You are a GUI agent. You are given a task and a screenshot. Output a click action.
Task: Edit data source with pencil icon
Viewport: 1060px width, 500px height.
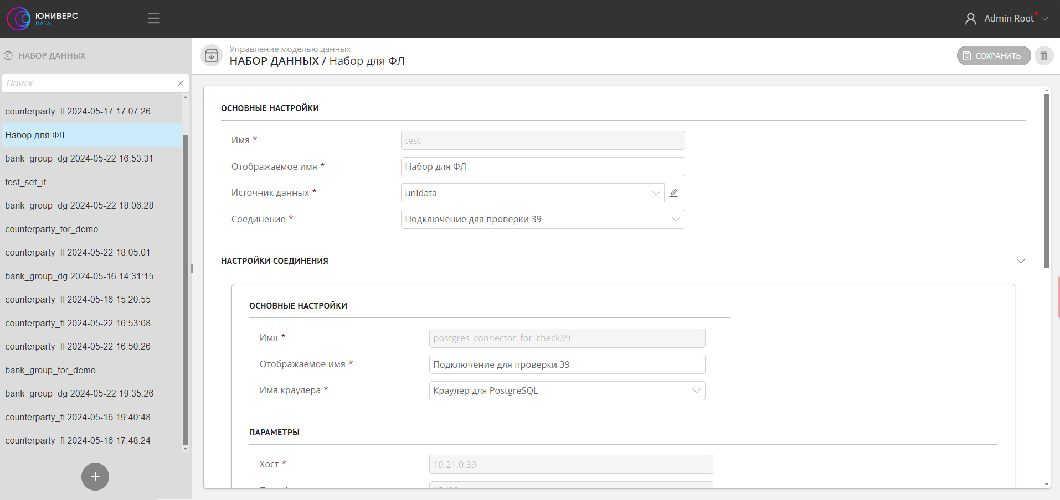pos(673,193)
